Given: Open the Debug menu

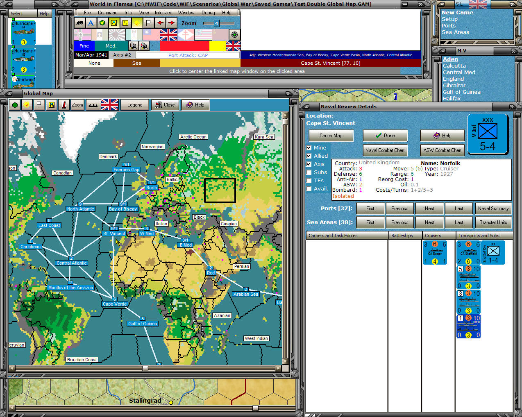Looking at the screenshot, I should [x=208, y=13].
